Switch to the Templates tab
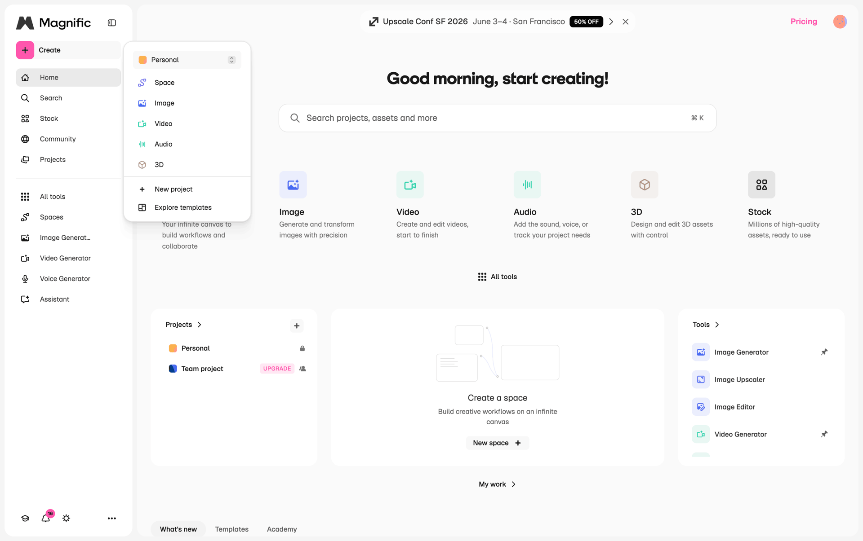This screenshot has height=541, width=863. click(x=231, y=529)
